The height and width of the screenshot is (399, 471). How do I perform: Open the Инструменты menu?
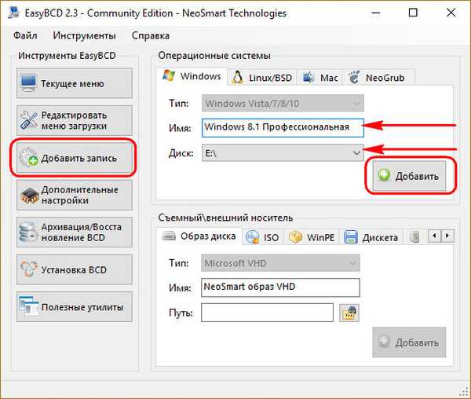[x=84, y=35]
